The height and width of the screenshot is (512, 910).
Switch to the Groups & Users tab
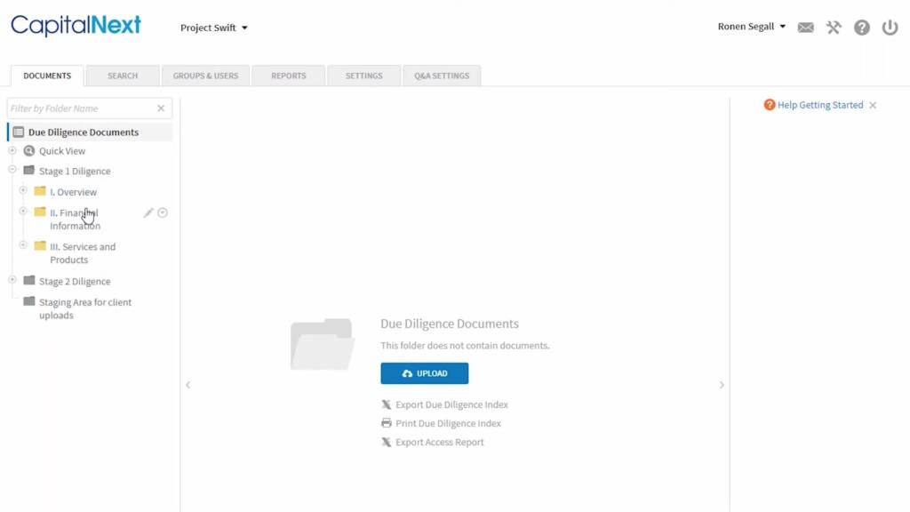205,76
